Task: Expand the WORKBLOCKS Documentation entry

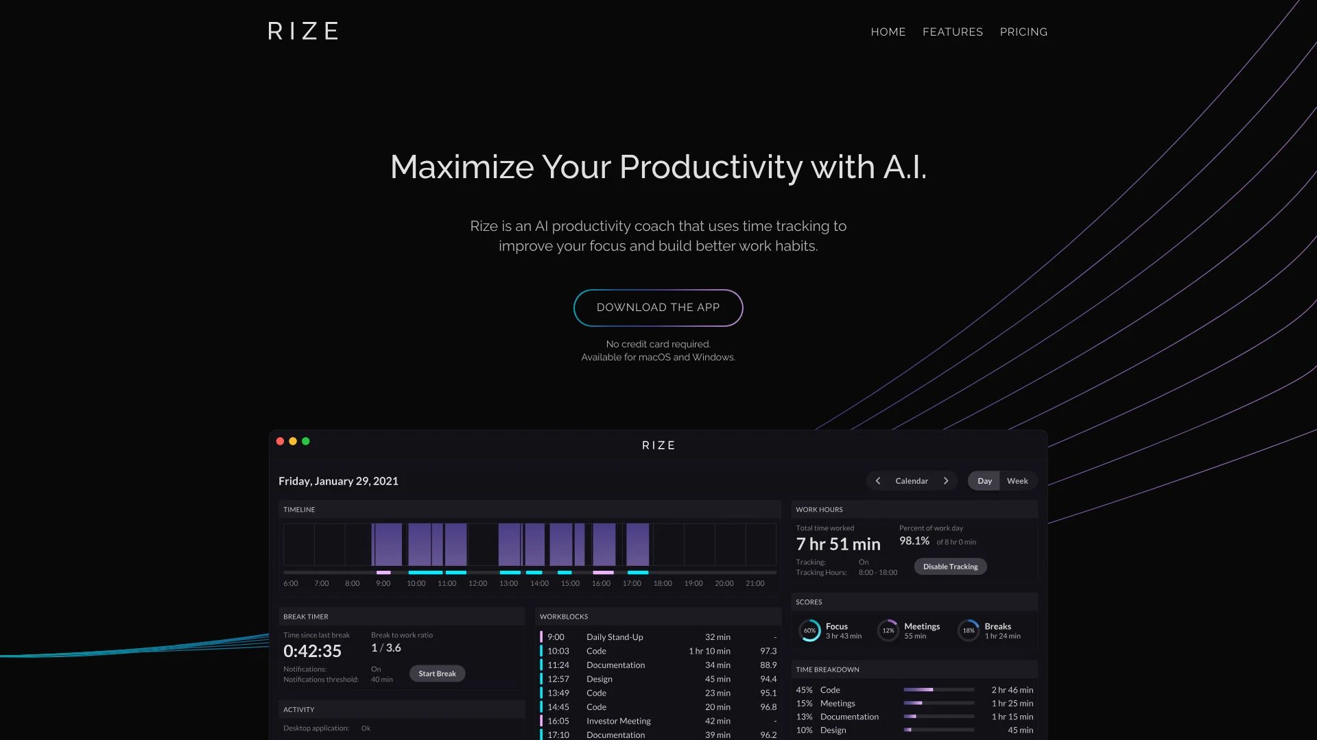Action: [615, 665]
